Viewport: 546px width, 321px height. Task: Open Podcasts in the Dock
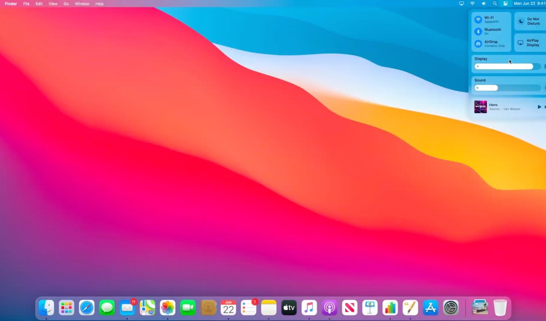(329, 308)
